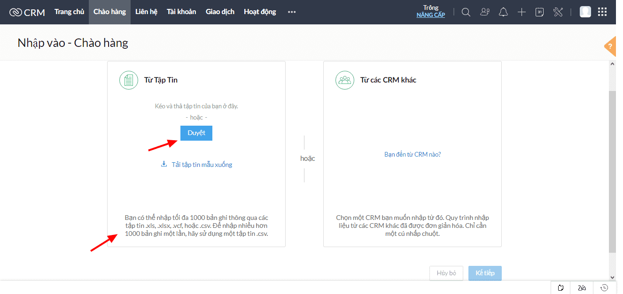Screen dimensions: 623x294
Task: Click the Tải tập tin mẫu xuống link
Action: coord(202,165)
